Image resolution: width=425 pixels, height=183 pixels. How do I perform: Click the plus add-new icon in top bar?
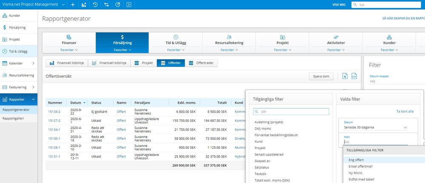pos(73,5)
